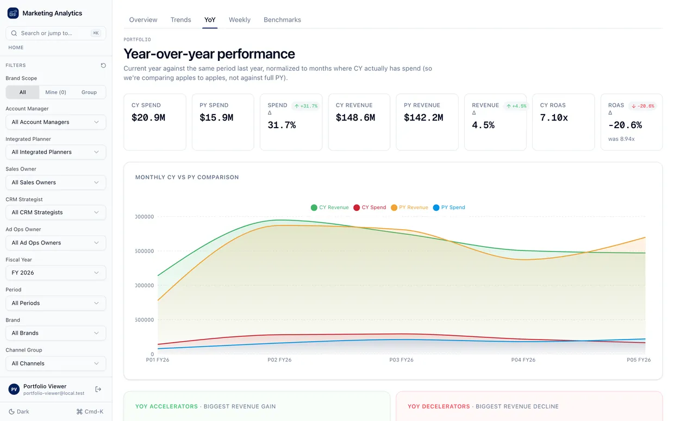Toggle CY Revenue series in legend
The image size is (674, 421).
coord(330,208)
